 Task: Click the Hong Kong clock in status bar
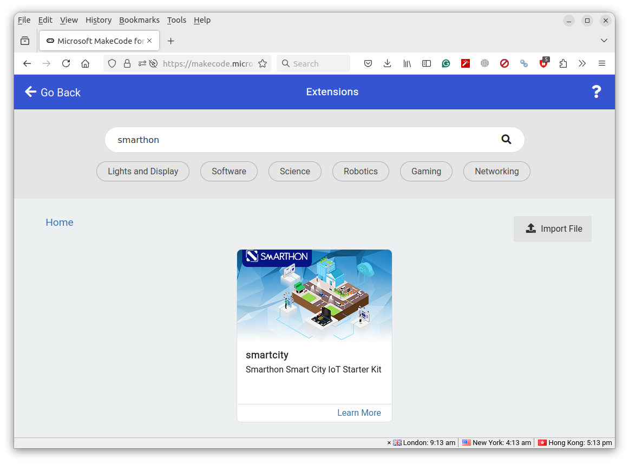click(575, 443)
